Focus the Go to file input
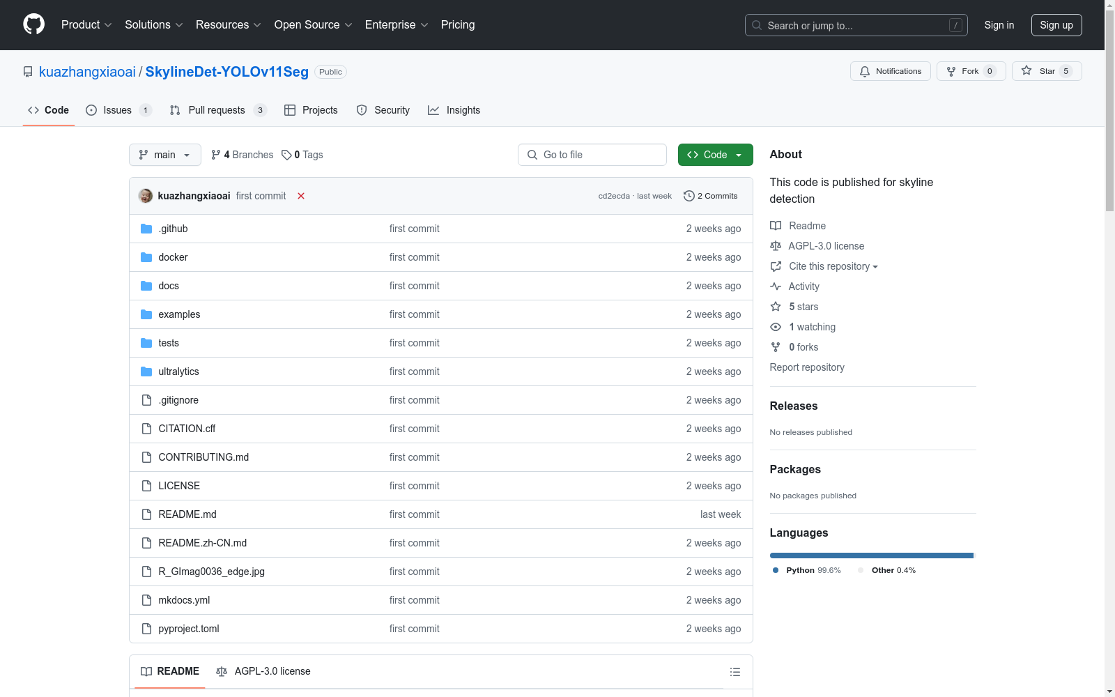The height and width of the screenshot is (697, 1115). pyautogui.click(x=592, y=155)
